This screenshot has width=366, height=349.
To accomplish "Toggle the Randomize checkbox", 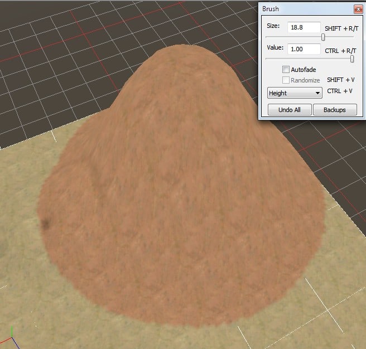I will click(x=286, y=80).
